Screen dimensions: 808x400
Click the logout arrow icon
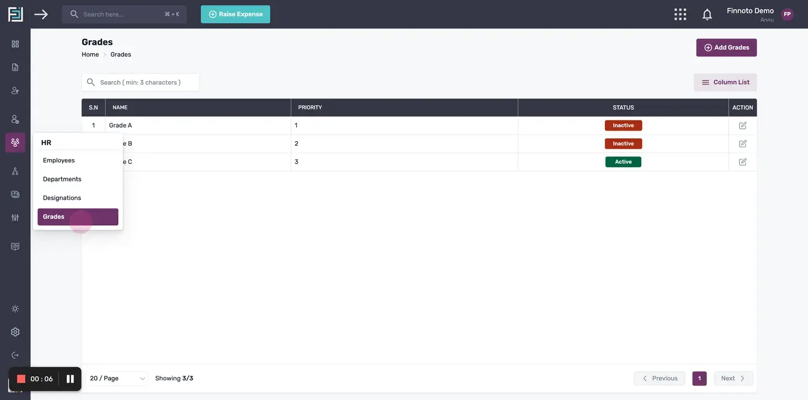tap(15, 355)
